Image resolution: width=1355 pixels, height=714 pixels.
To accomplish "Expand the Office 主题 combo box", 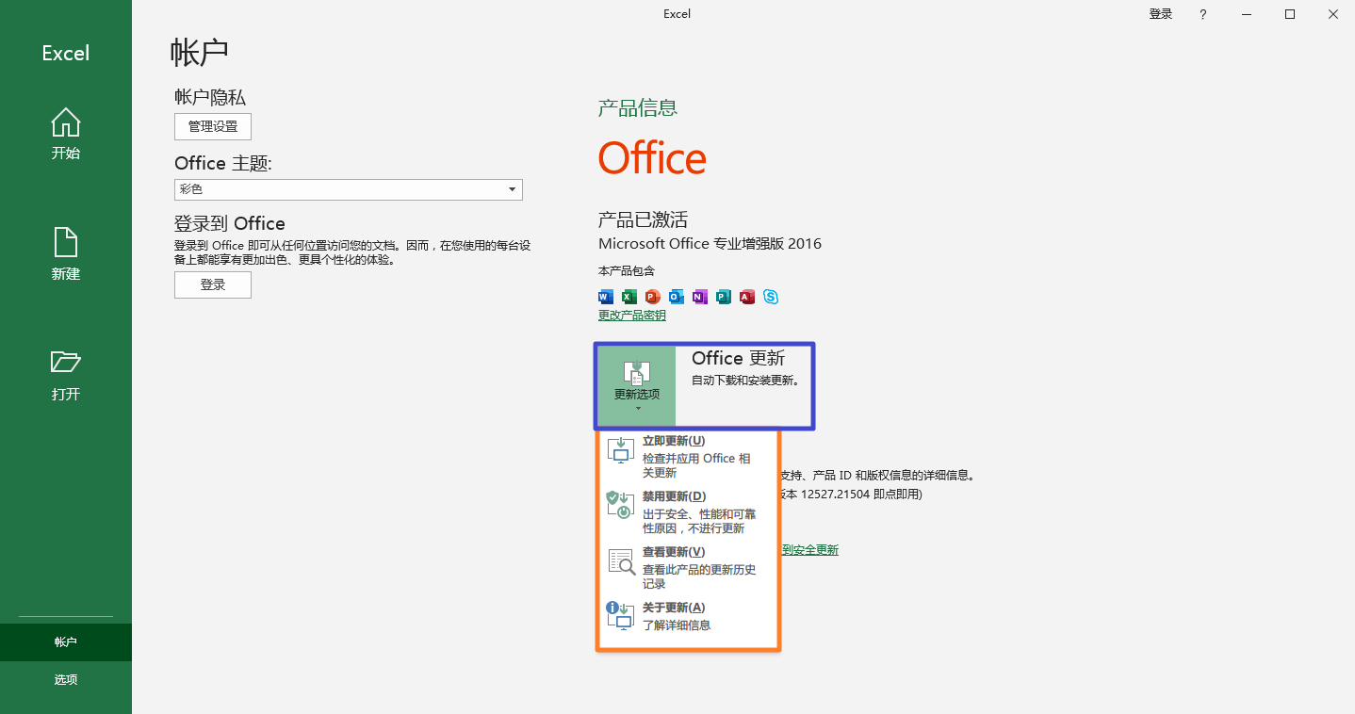I will [x=349, y=189].
